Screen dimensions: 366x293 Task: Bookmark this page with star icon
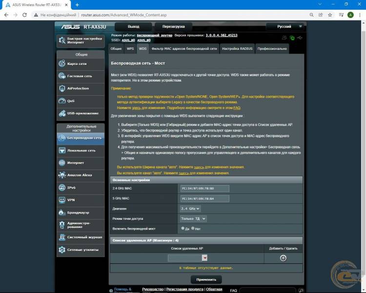coord(330,15)
